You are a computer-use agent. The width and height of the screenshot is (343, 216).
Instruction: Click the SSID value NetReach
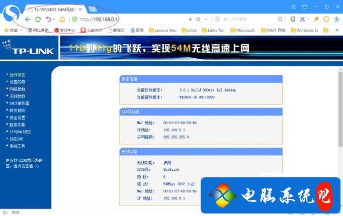[x=171, y=170]
